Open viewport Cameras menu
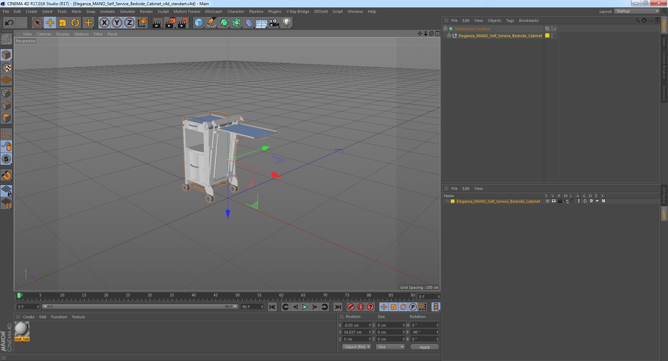The image size is (668, 361). click(44, 34)
